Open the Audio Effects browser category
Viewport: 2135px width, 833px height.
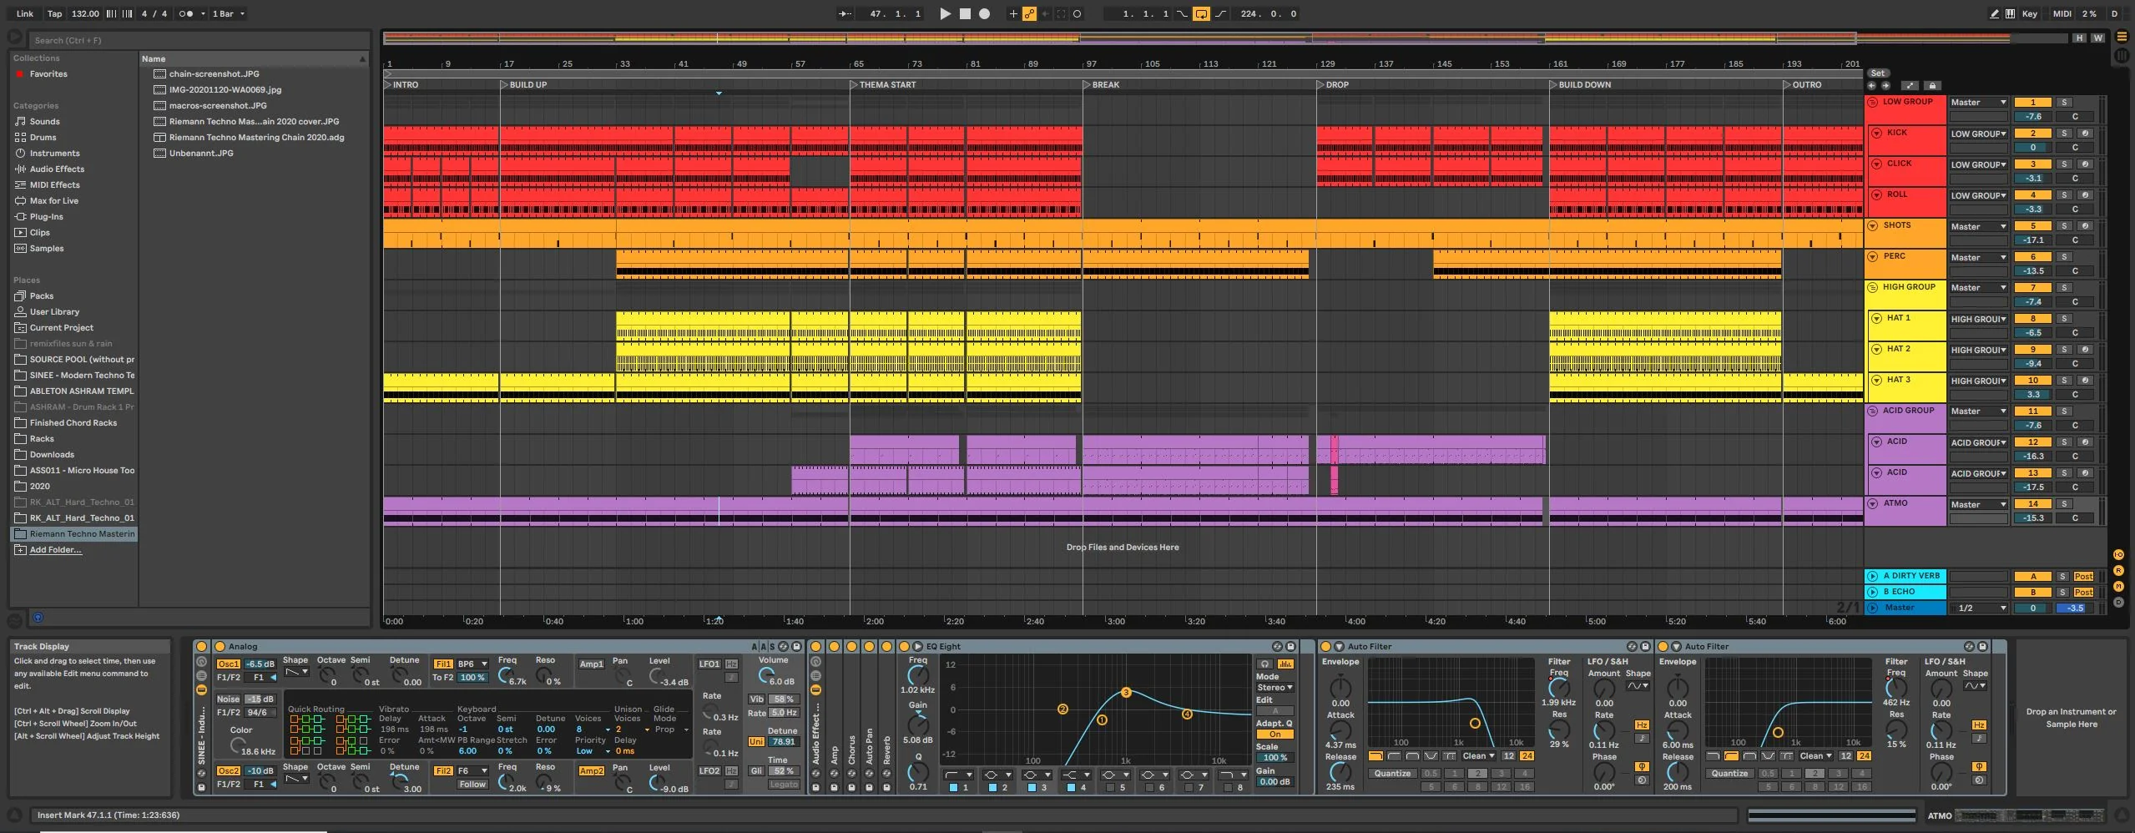[x=57, y=169]
